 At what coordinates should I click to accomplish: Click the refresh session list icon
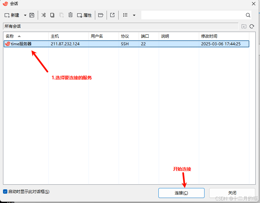tap(252, 26)
